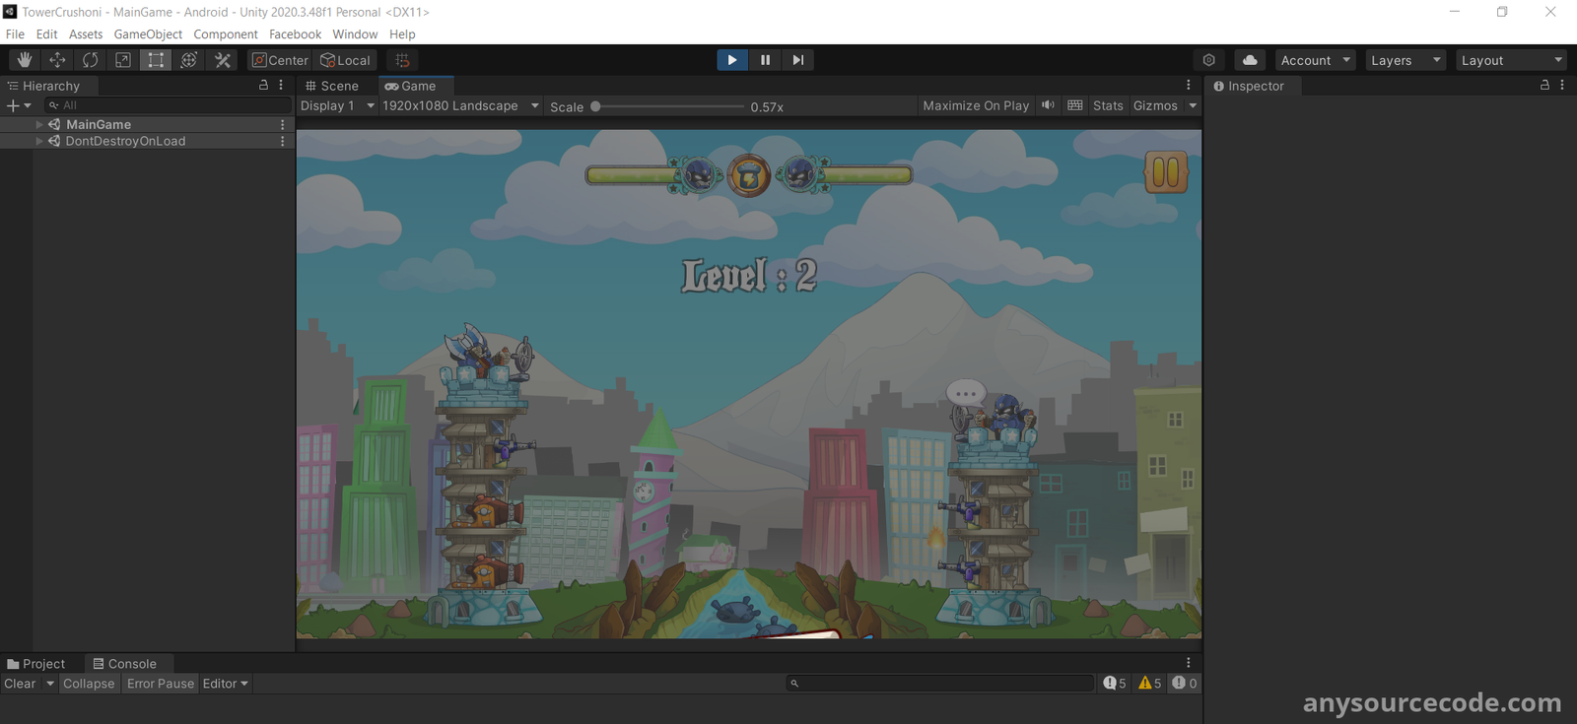Click the Console search field

tap(941, 684)
